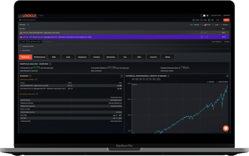Viewport: 249px width, 156px height.
Task: Open the orange chat bubble widget
Action: click(x=226, y=128)
